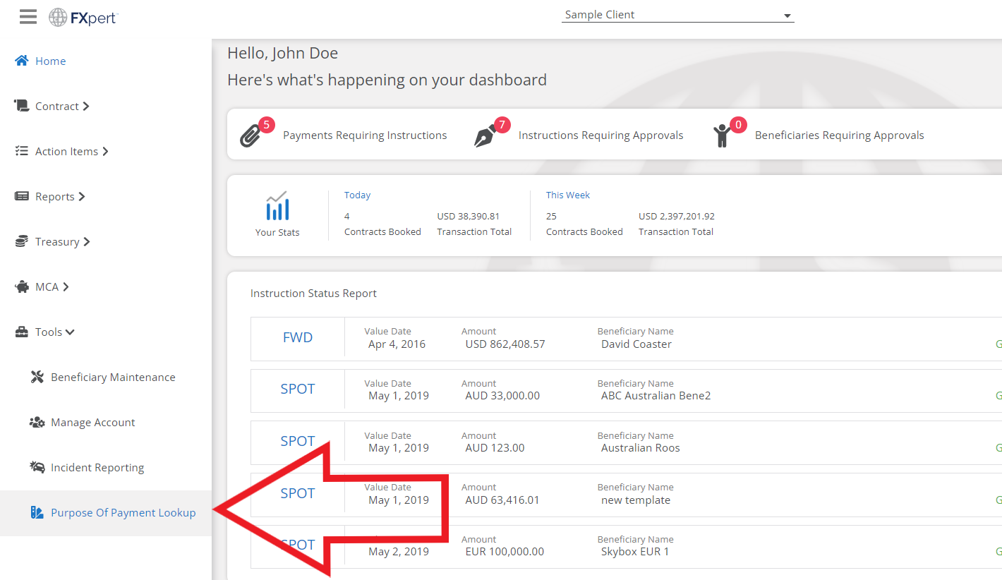
Task: Click the Instruction Status Report title
Action: coord(313,294)
